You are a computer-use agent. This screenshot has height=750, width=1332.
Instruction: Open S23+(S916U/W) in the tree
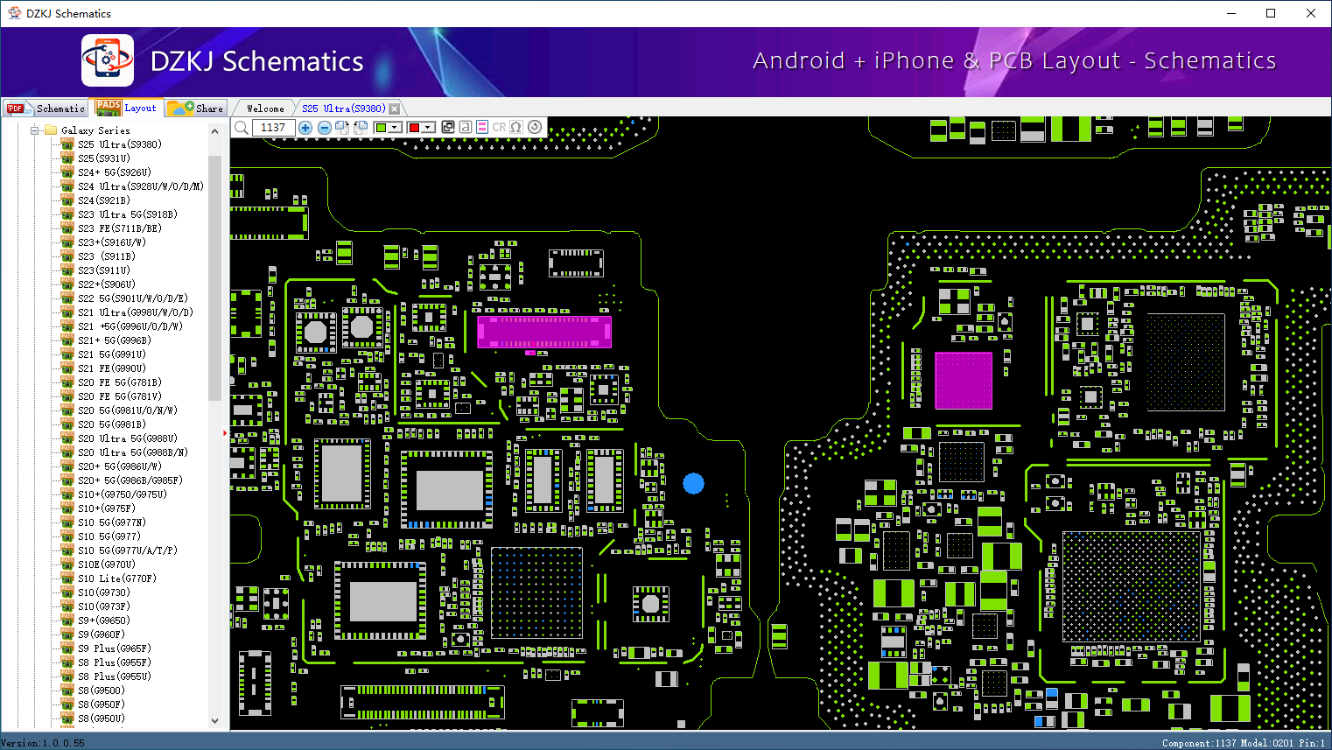click(x=111, y=242)
